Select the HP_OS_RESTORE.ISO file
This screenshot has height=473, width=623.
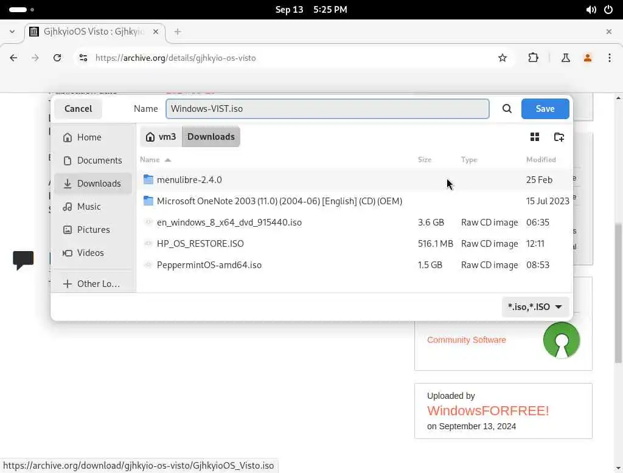355,243
